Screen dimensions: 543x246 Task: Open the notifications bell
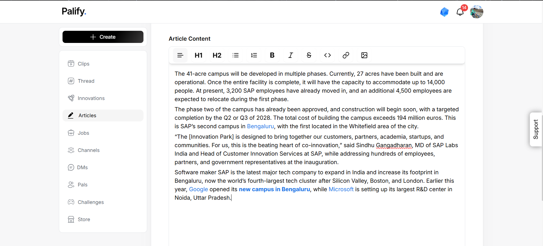tap(460, 12)
